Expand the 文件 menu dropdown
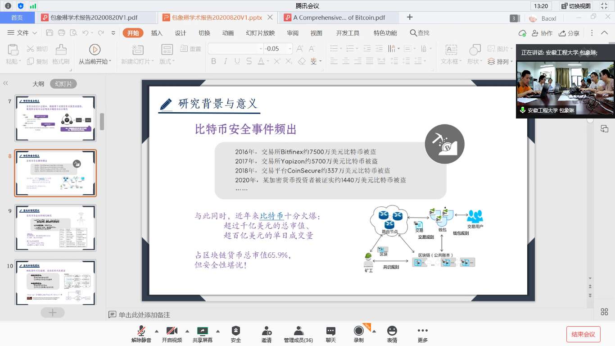Viewport: 615px width, 346px height. click(35, 33)
